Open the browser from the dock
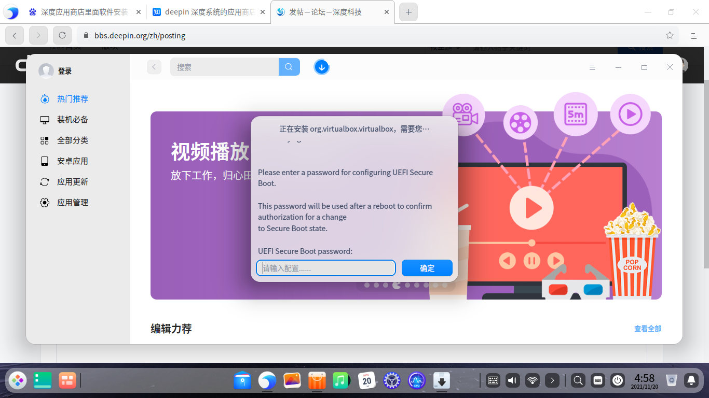The image size is (709, 398). point(267,380)
